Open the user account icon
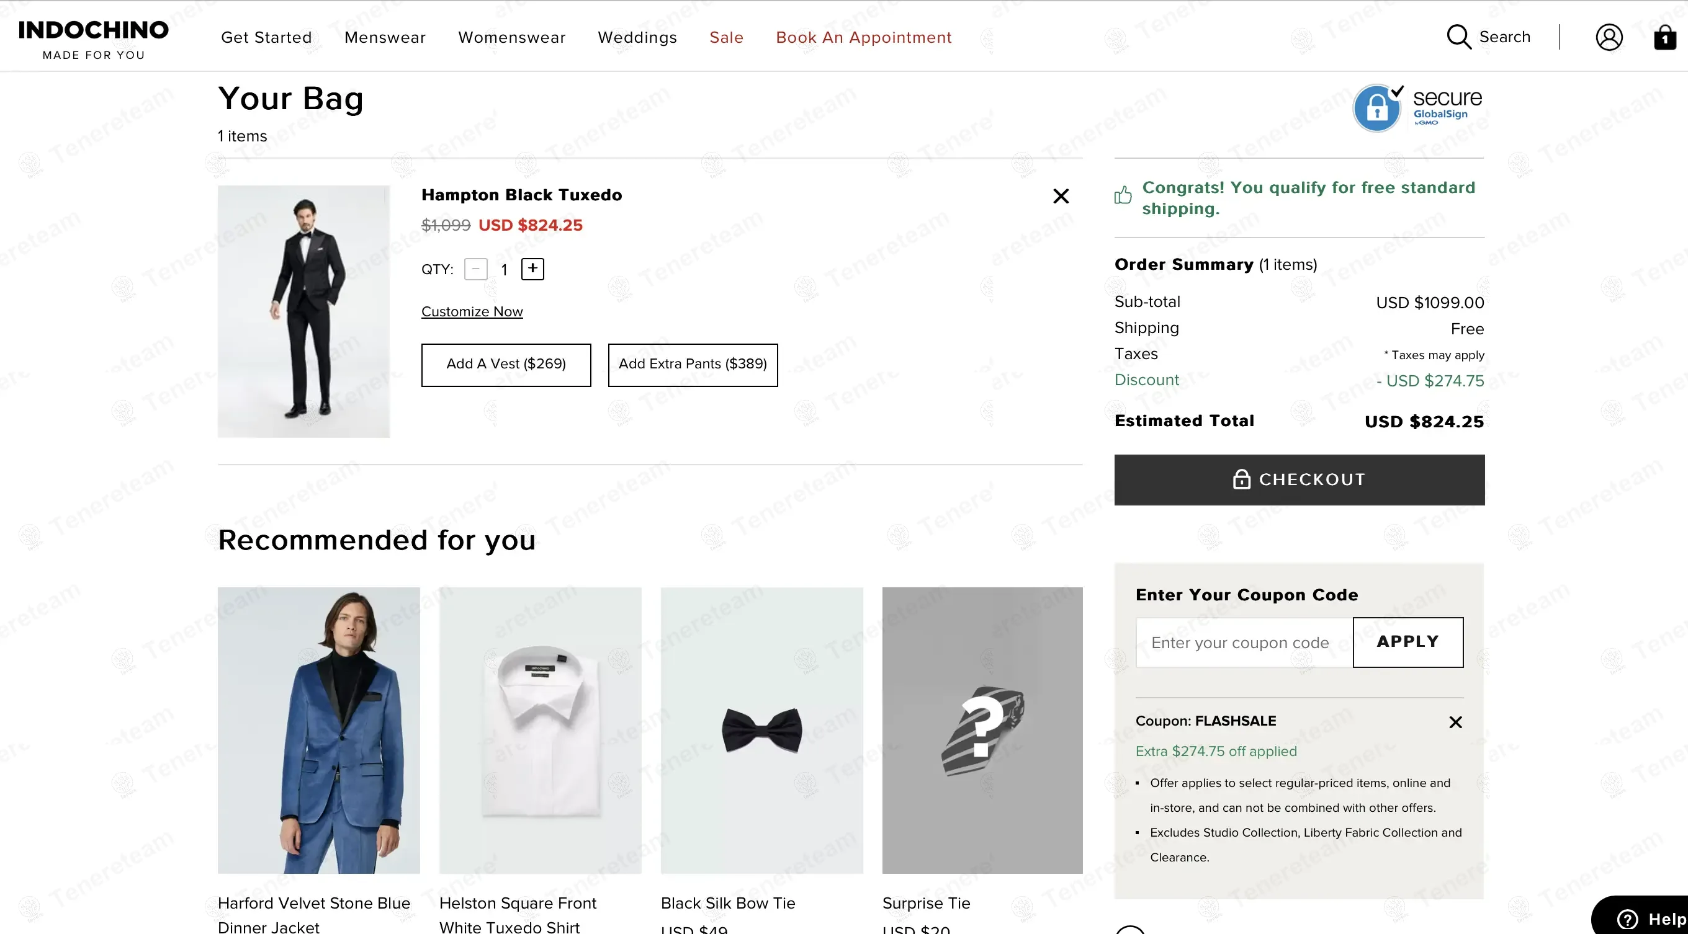Image resolution: width=1688 pixels, height=934 pixels. pyautogui.click(x=1609, y=37)
